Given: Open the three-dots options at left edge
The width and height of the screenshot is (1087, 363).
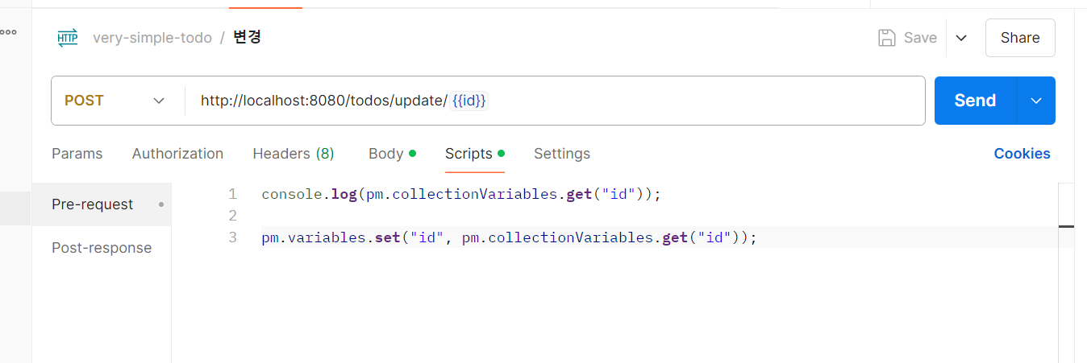Looking at the screenshot, I should (8, 32).
